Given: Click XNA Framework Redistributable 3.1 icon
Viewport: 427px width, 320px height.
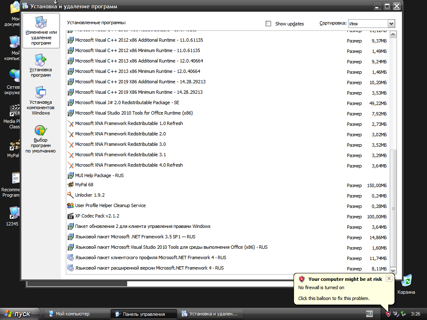Looking at the screenshot, I should click(x=70, y=155).
